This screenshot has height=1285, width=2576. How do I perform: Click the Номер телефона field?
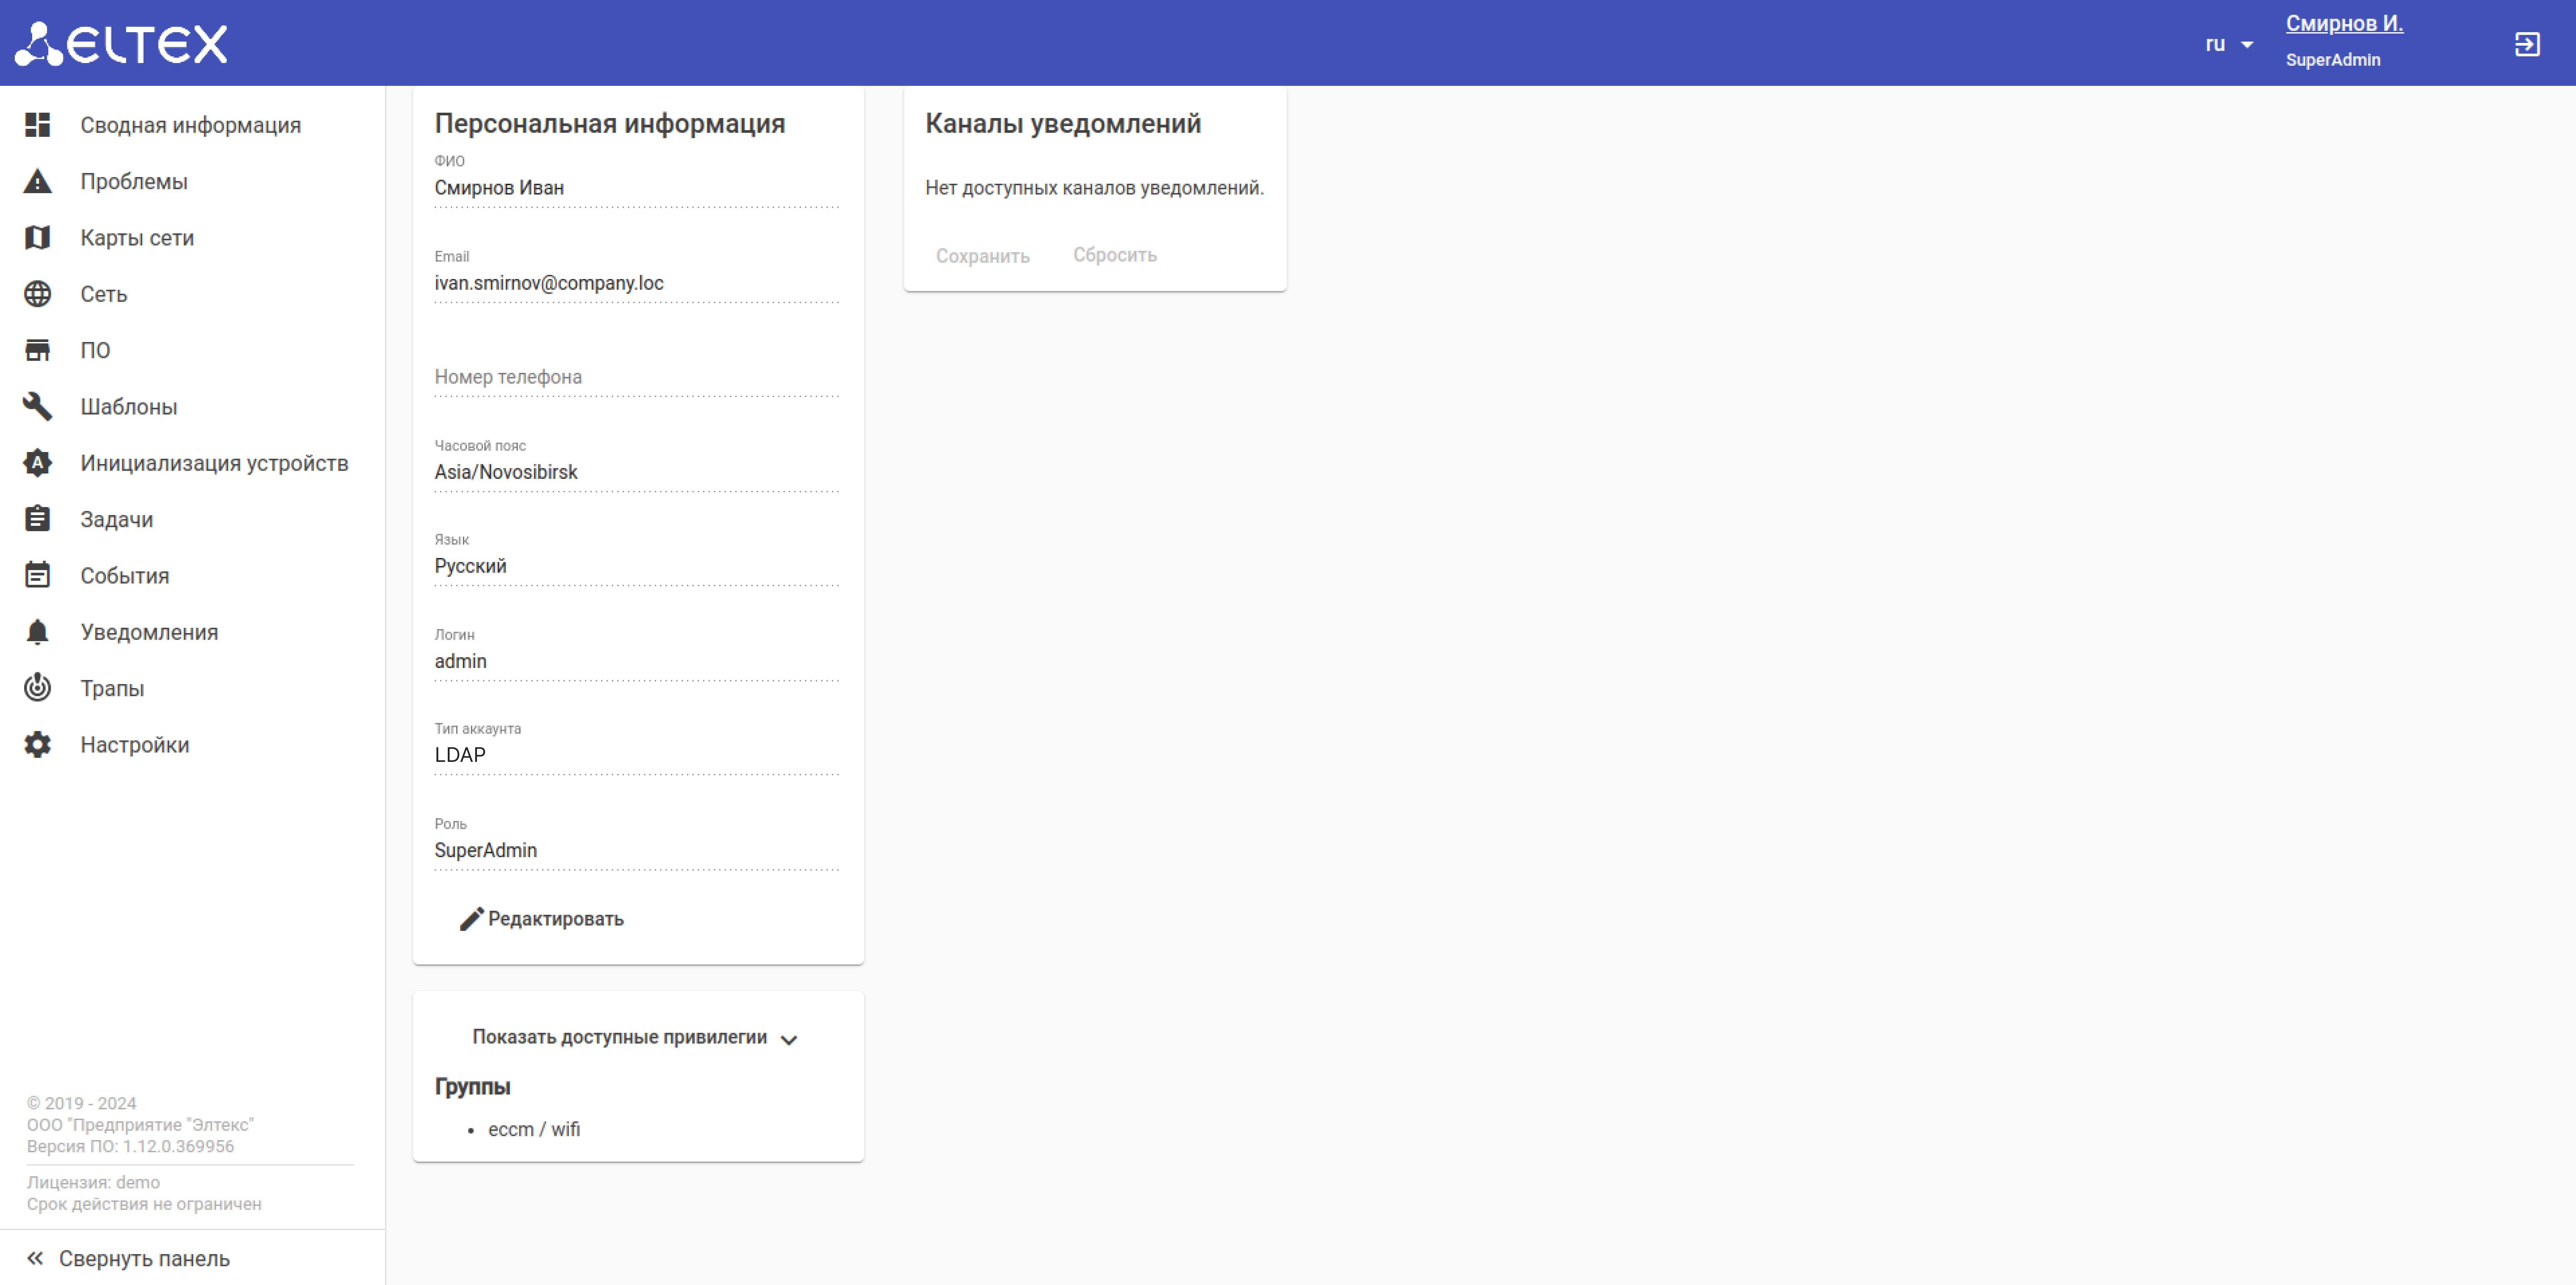tap(636, 377)
